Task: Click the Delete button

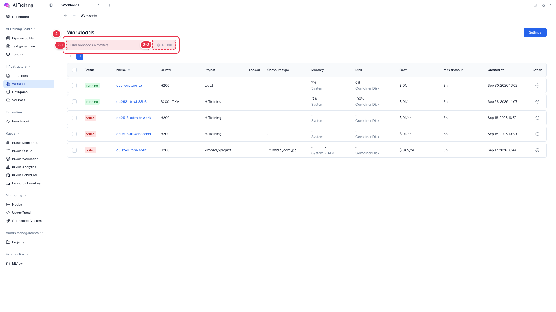Action: click(x=164, y=45)
